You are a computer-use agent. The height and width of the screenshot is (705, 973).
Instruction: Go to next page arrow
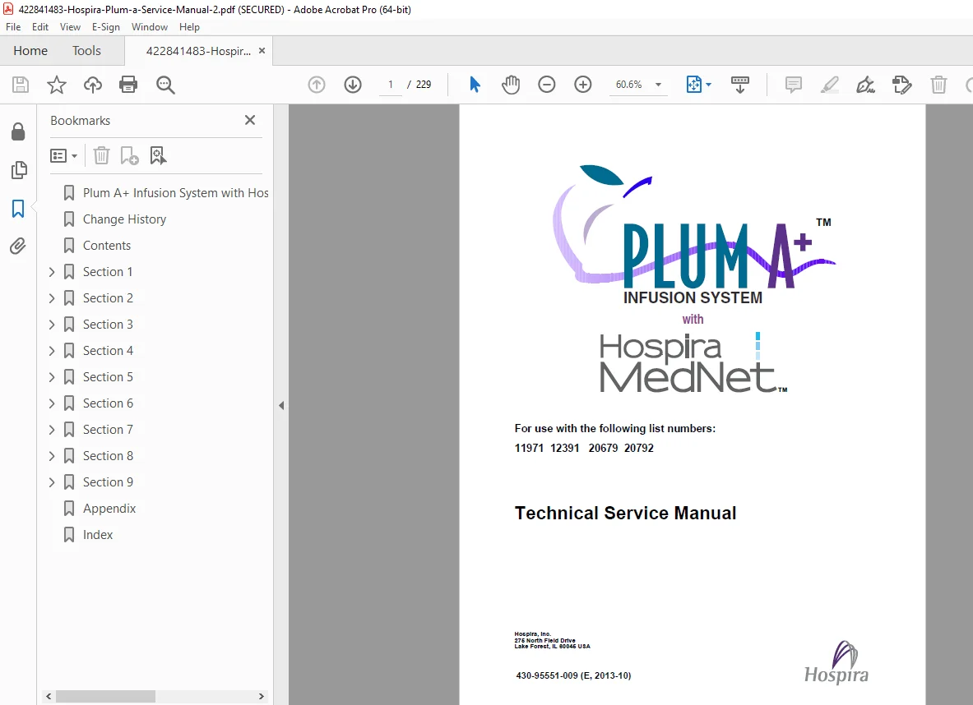point(353,85)
